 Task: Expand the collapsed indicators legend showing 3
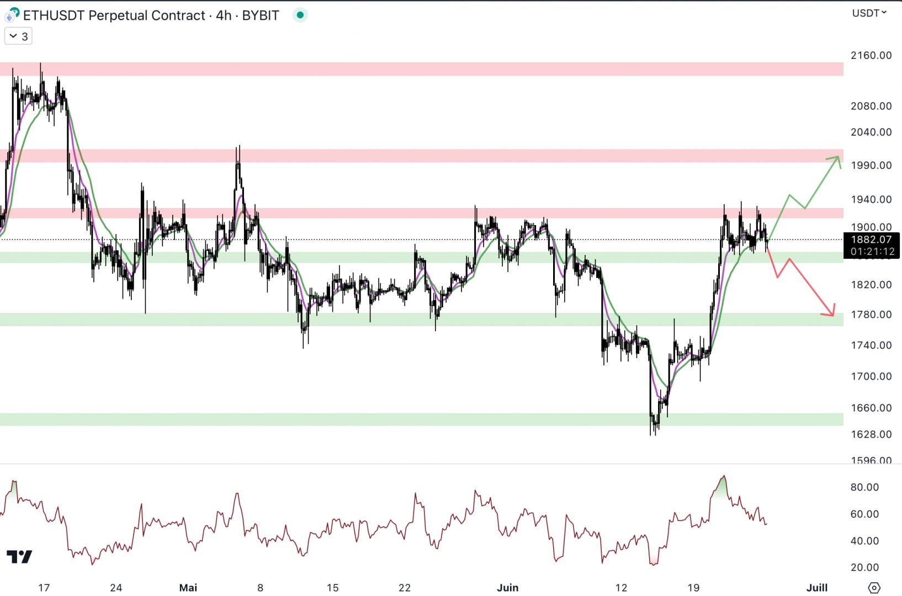click(18, 36)
